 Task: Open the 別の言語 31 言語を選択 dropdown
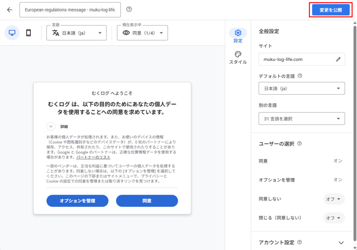pos(302,119)
